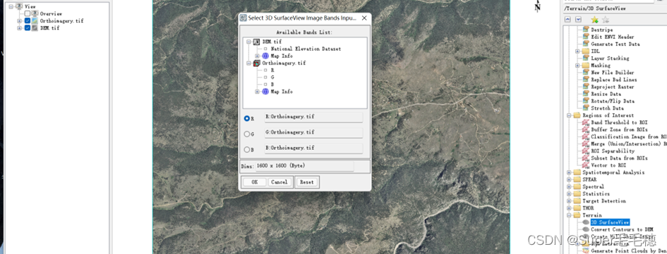Click the Target Detection folder label
Viewport: 667px width, 254px height.
[604, 201]
